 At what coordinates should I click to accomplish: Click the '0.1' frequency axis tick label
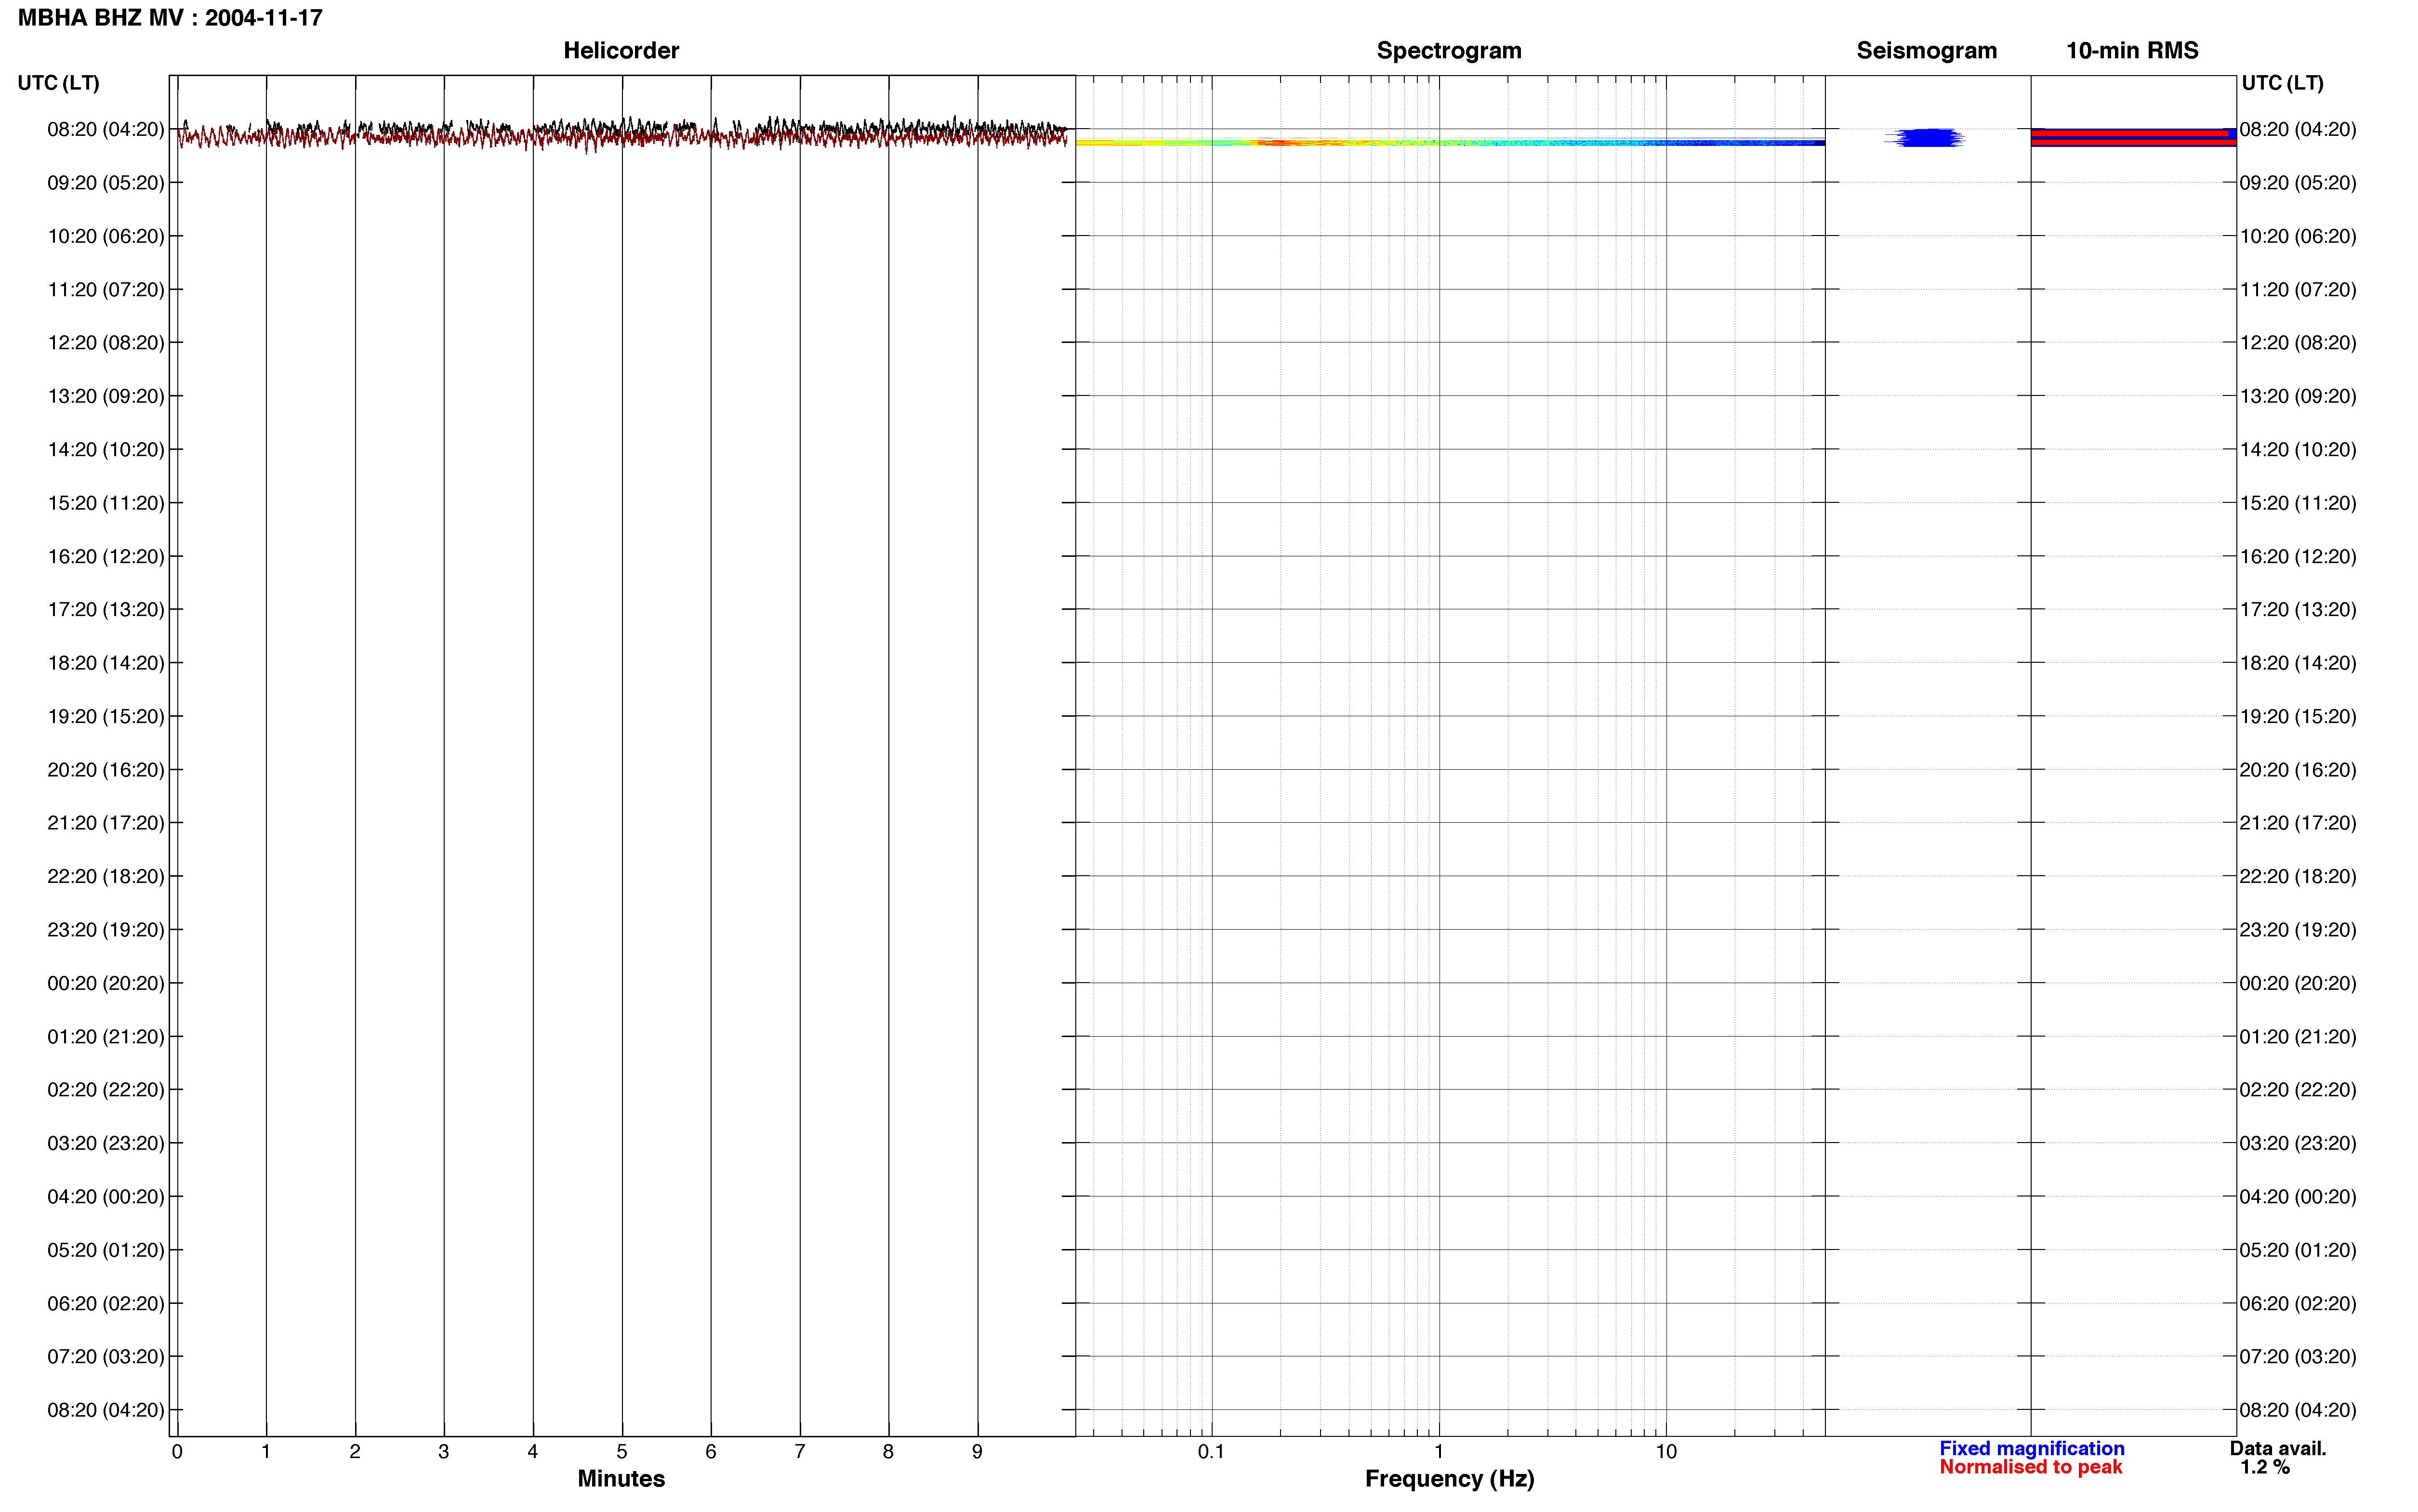[x=1211, y=1451]
